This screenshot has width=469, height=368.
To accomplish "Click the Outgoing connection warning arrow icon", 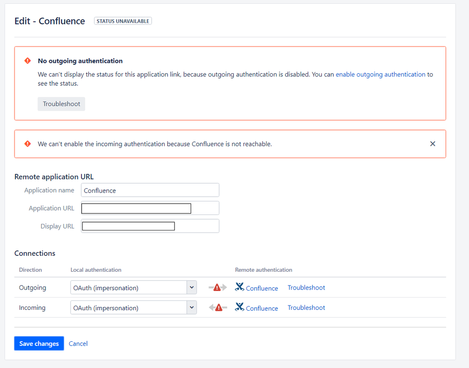I will [218, 288].
